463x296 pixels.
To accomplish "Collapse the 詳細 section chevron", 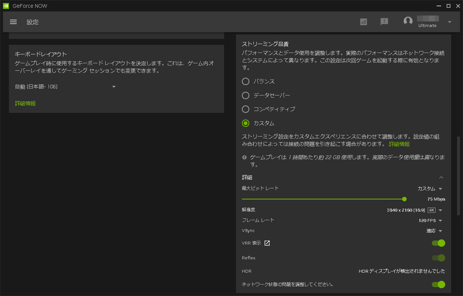I will pos(441,177).
